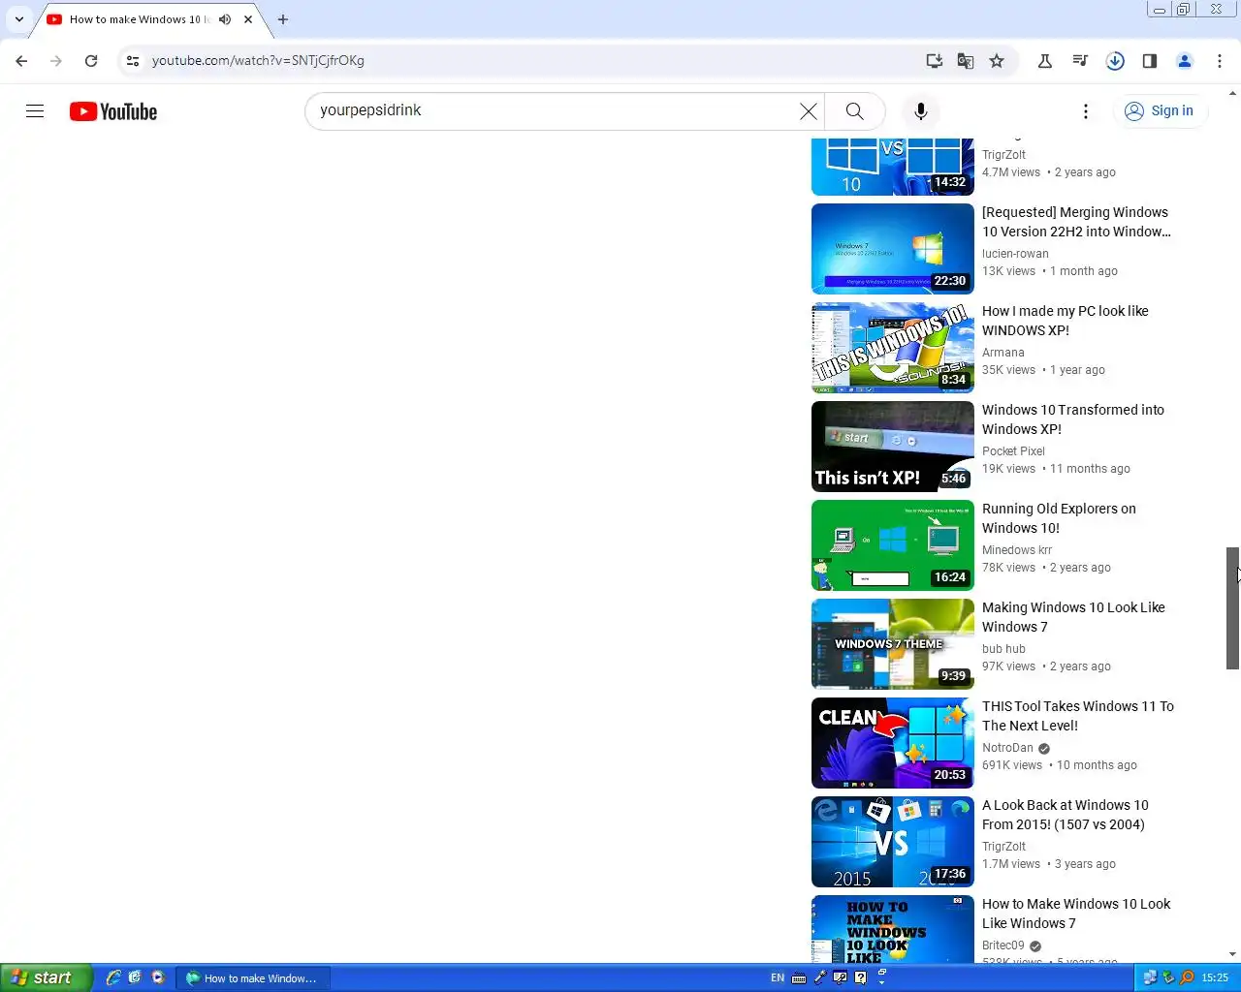1241x992 pixels.
Task: Toggle Chrome side panel icon
Action: pyautogui.click(x=1150, y=60)
